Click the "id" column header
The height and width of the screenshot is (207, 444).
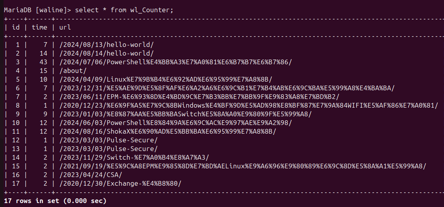click(16, 27)
